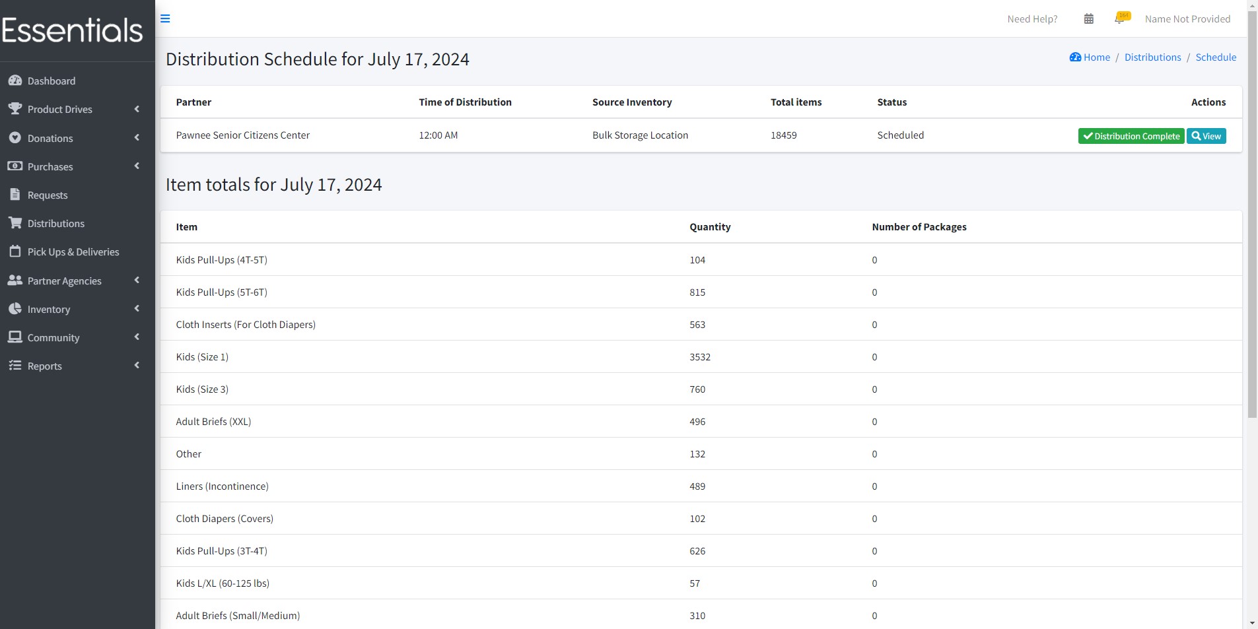Select Kids L/XL (60-125 lbs) row
Screen dimensions: 1258x629
click(701, 583)
